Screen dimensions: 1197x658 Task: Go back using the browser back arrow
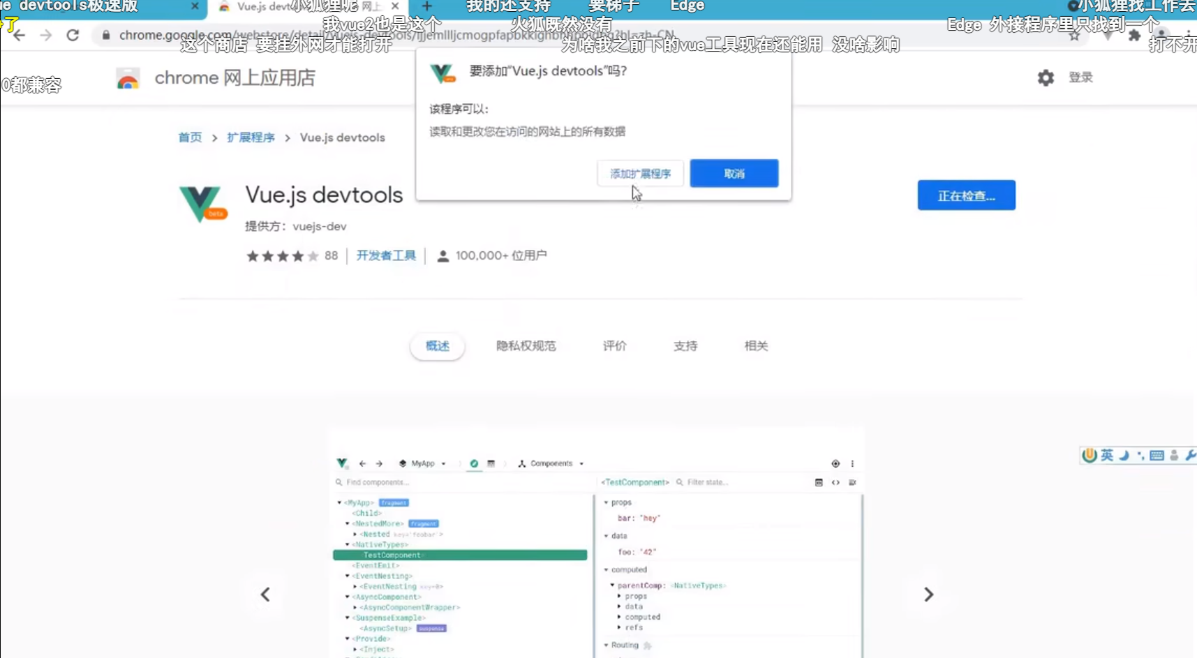pos(19,35)
